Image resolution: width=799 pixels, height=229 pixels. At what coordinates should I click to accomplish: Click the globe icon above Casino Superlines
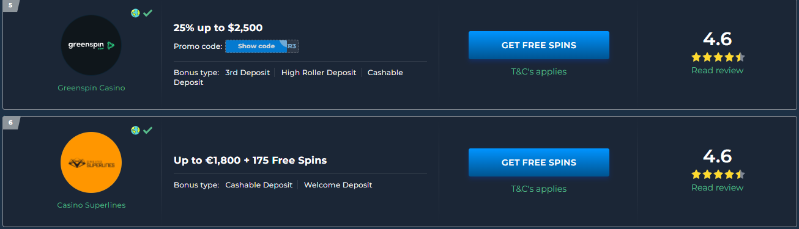click(135, 130)
